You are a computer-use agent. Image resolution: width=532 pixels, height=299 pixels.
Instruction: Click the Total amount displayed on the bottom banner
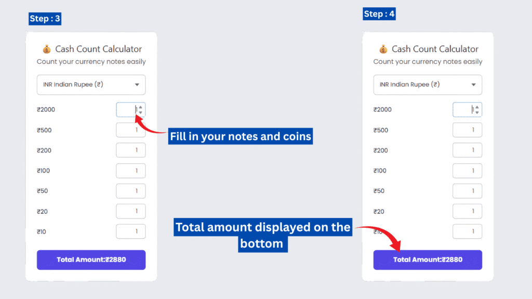point(263,235)
